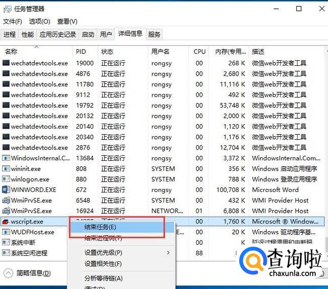
Task: Switch to the 用户 tab
Action: 106,34
